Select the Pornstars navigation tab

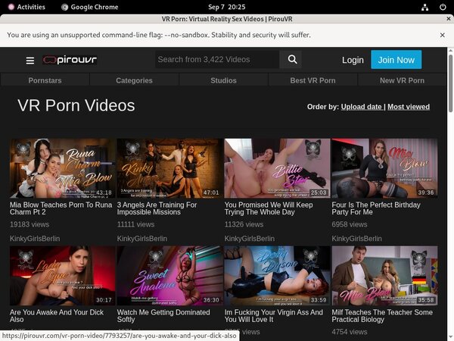click(x=45, y=80)
